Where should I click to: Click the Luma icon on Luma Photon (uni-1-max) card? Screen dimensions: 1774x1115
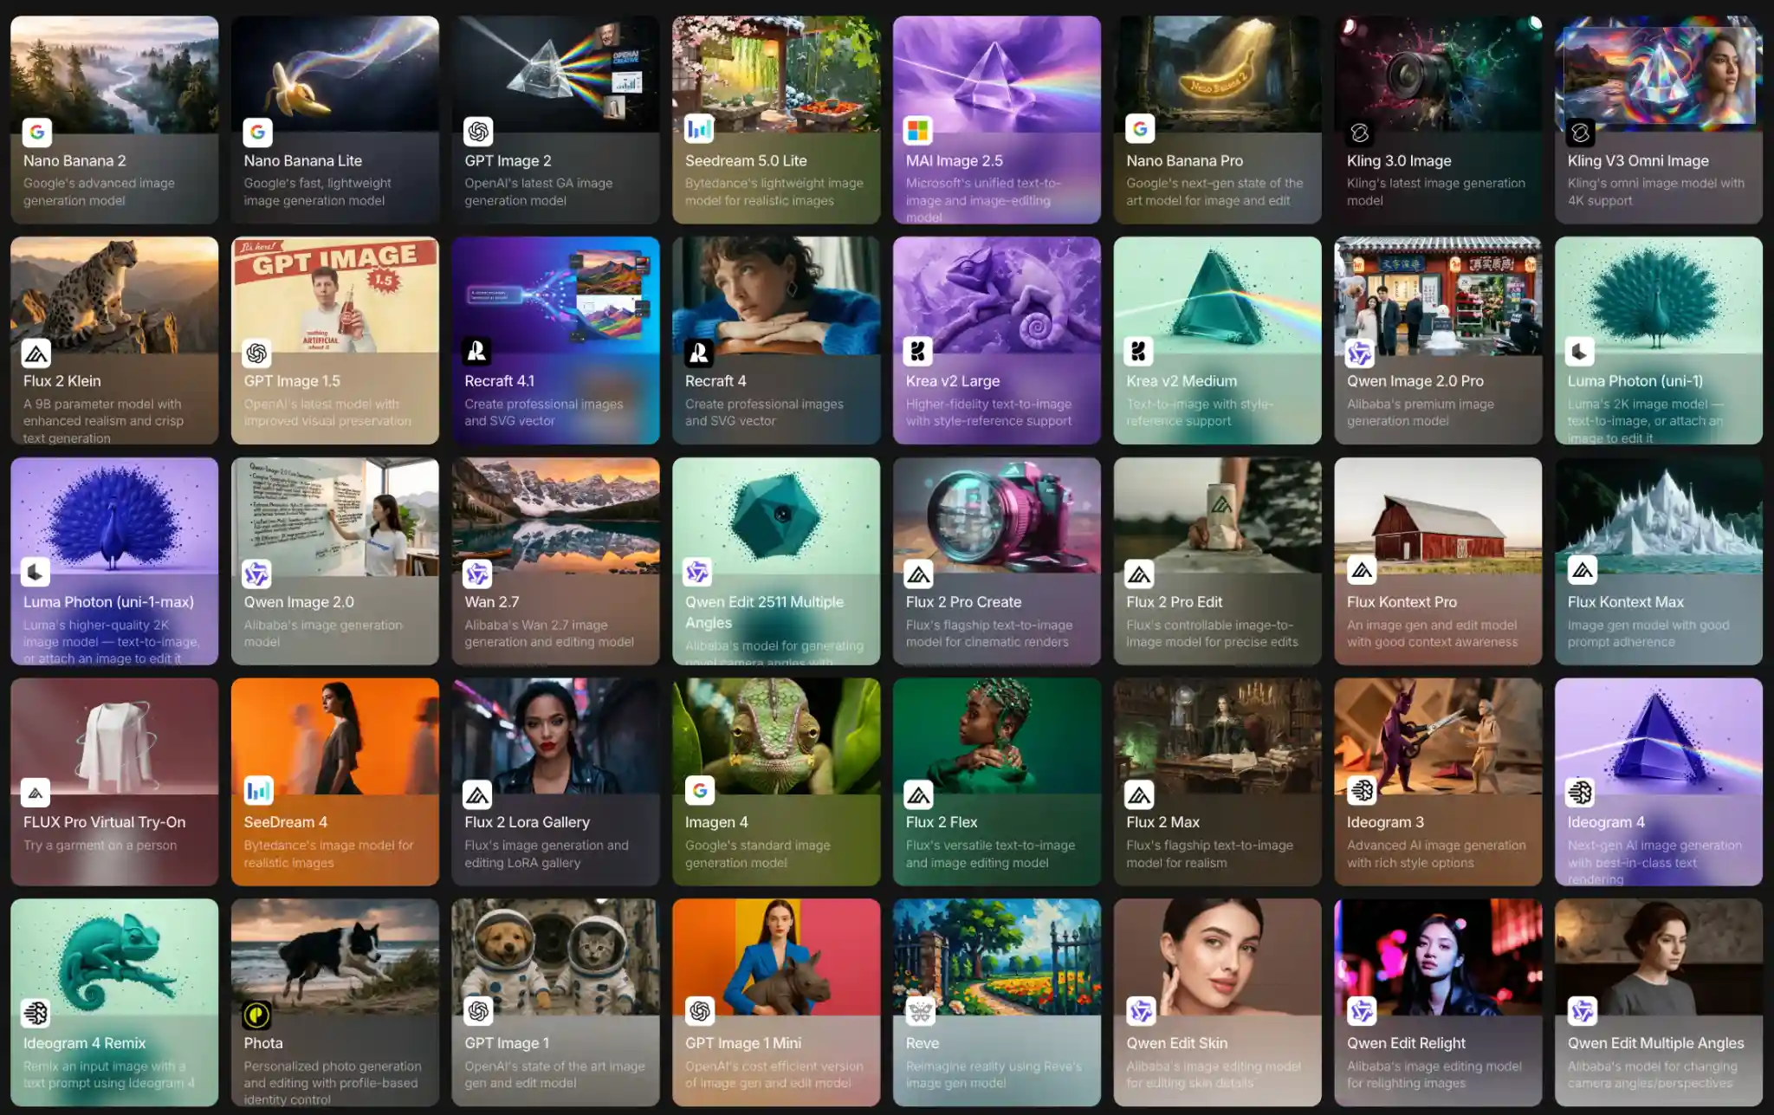[36, 572]
